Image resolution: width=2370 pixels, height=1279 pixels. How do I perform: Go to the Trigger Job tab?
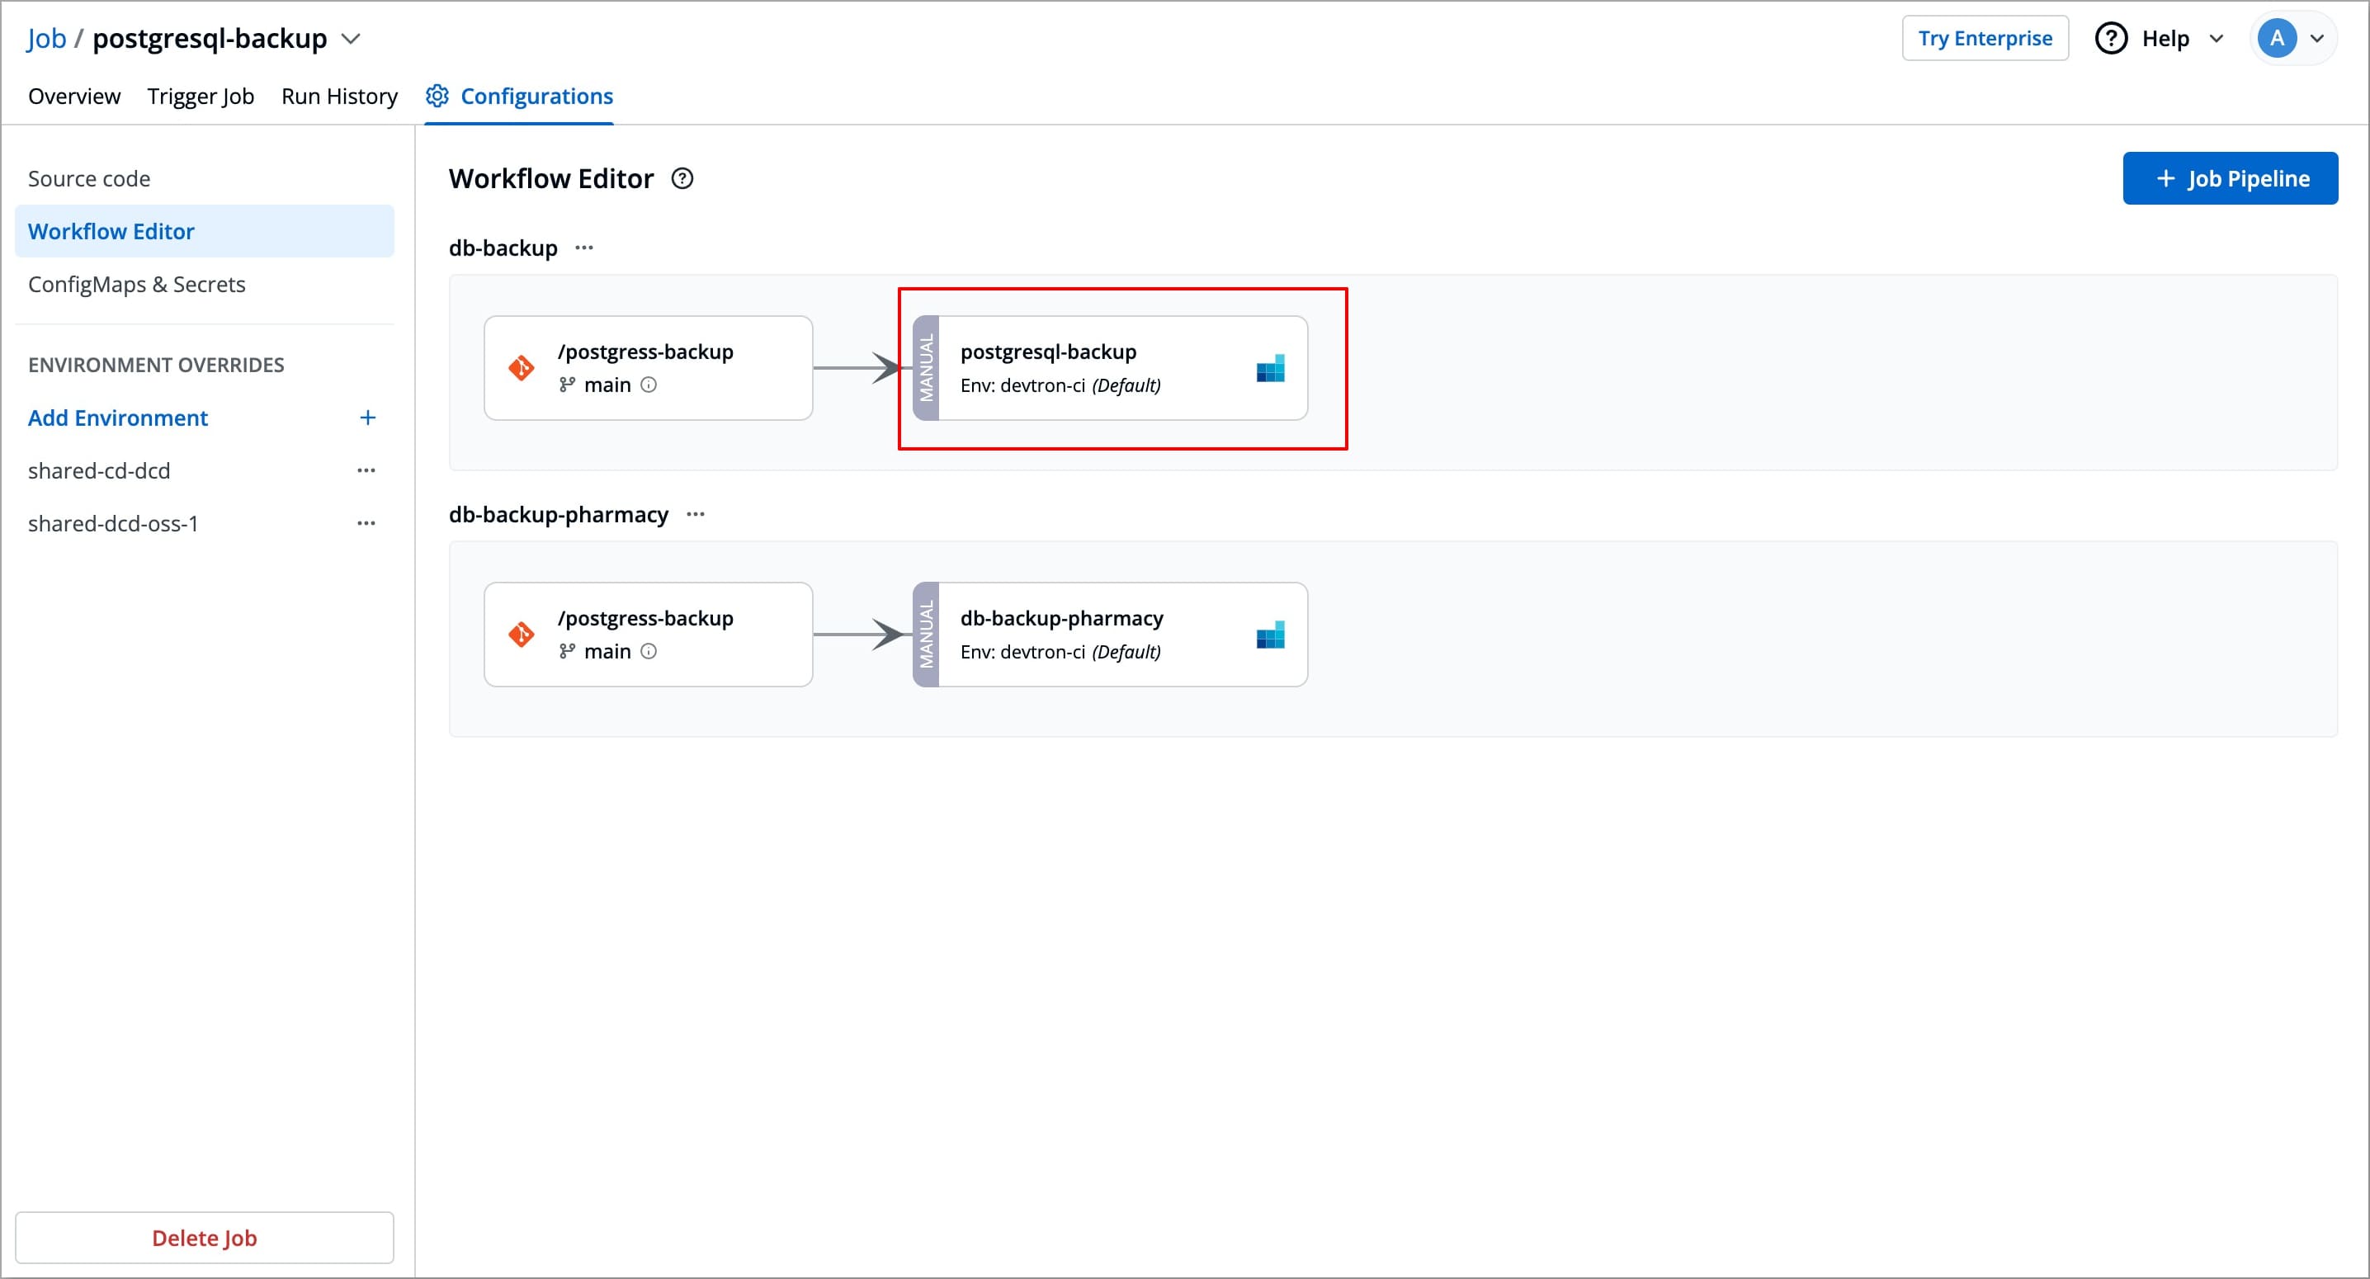[x=201, y=97]
